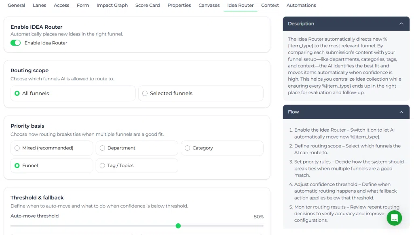Click the Enable IDEA Router heading
Screen dimensions: 414x235
(x=36, y=27)
